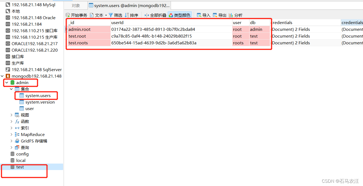Apply the 筛选 (Filter) tool

(x=115, y=15)
